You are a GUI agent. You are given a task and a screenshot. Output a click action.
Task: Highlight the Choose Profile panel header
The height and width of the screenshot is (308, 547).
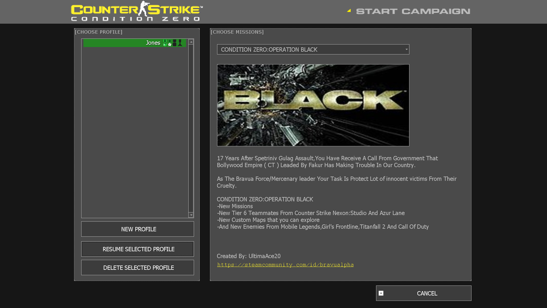pyautogui.click(x=98, y=32)
